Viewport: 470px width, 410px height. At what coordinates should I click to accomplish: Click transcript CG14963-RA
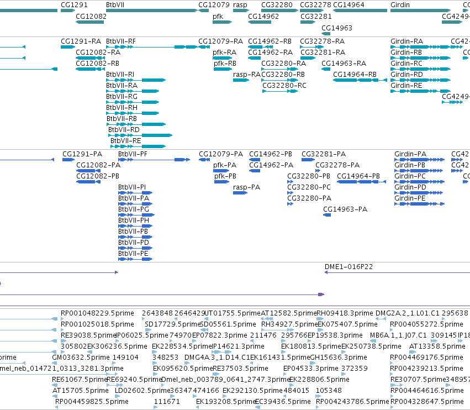[x=344, y=64]
